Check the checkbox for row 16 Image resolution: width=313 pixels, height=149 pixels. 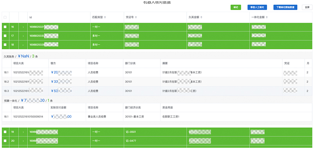(5, 27)
